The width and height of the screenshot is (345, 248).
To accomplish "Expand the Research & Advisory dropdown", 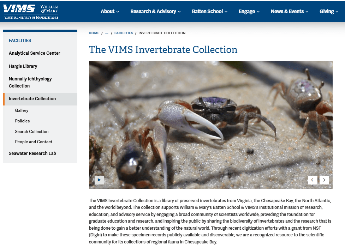I will pos(155,11).
